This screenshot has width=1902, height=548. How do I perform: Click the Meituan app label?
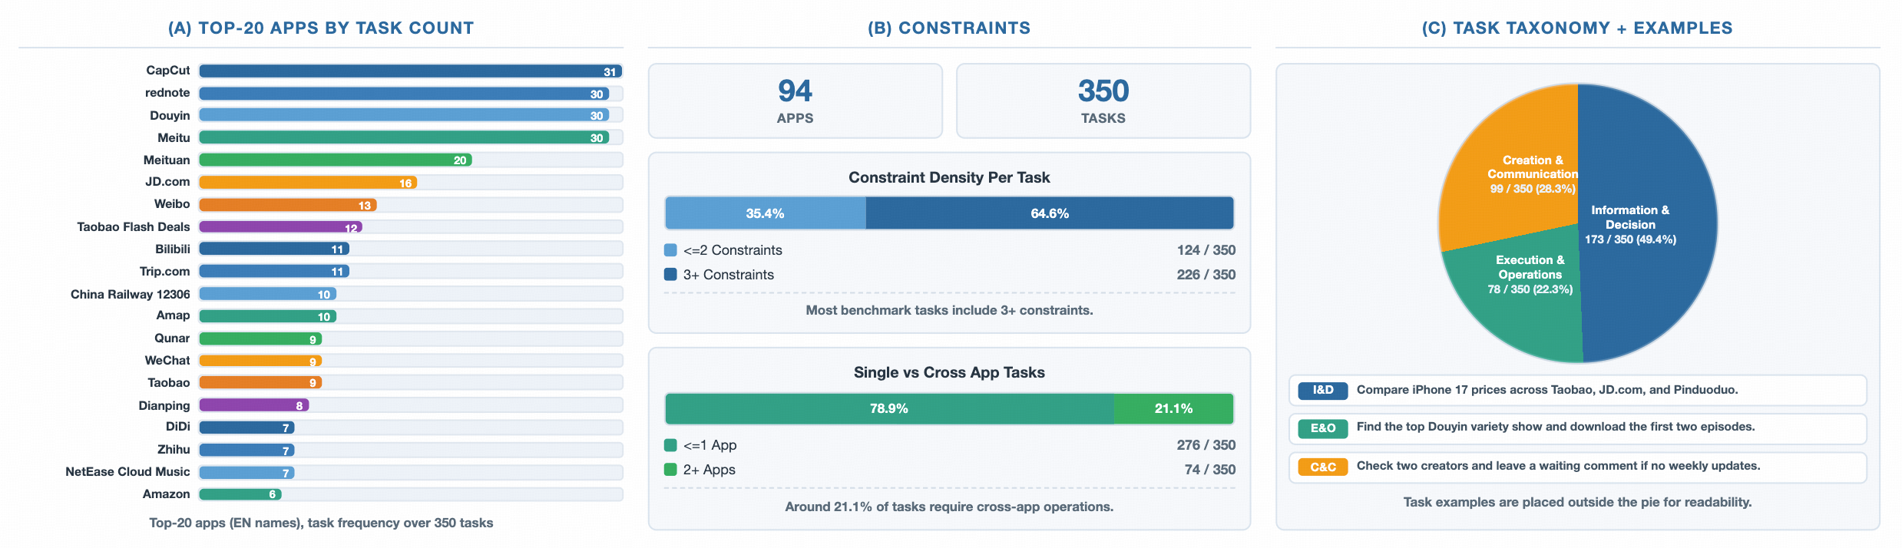167,160
